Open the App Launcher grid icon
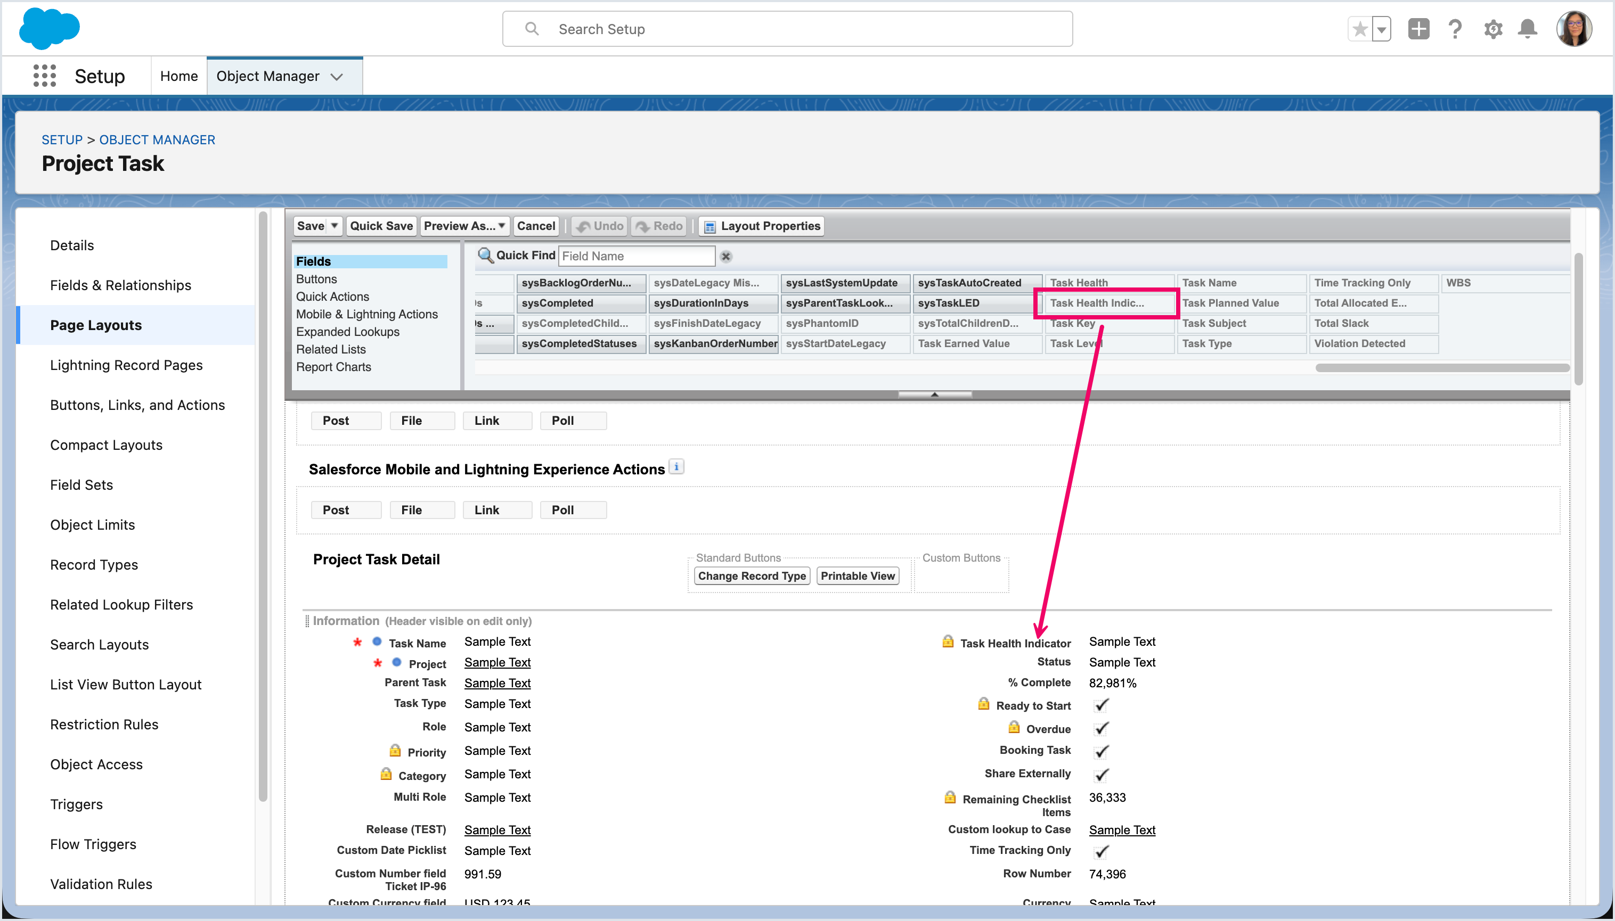This screenshot has width=1615, height=921. pyautogui.click(x=44, y=76)
